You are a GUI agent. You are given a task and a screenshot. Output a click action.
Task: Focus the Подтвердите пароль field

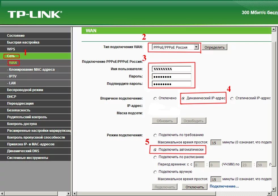coord(171,84)
